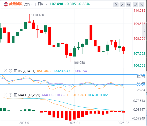Click the US flag icon
This screenshot has height=126, width=147.
pos(6,4)
